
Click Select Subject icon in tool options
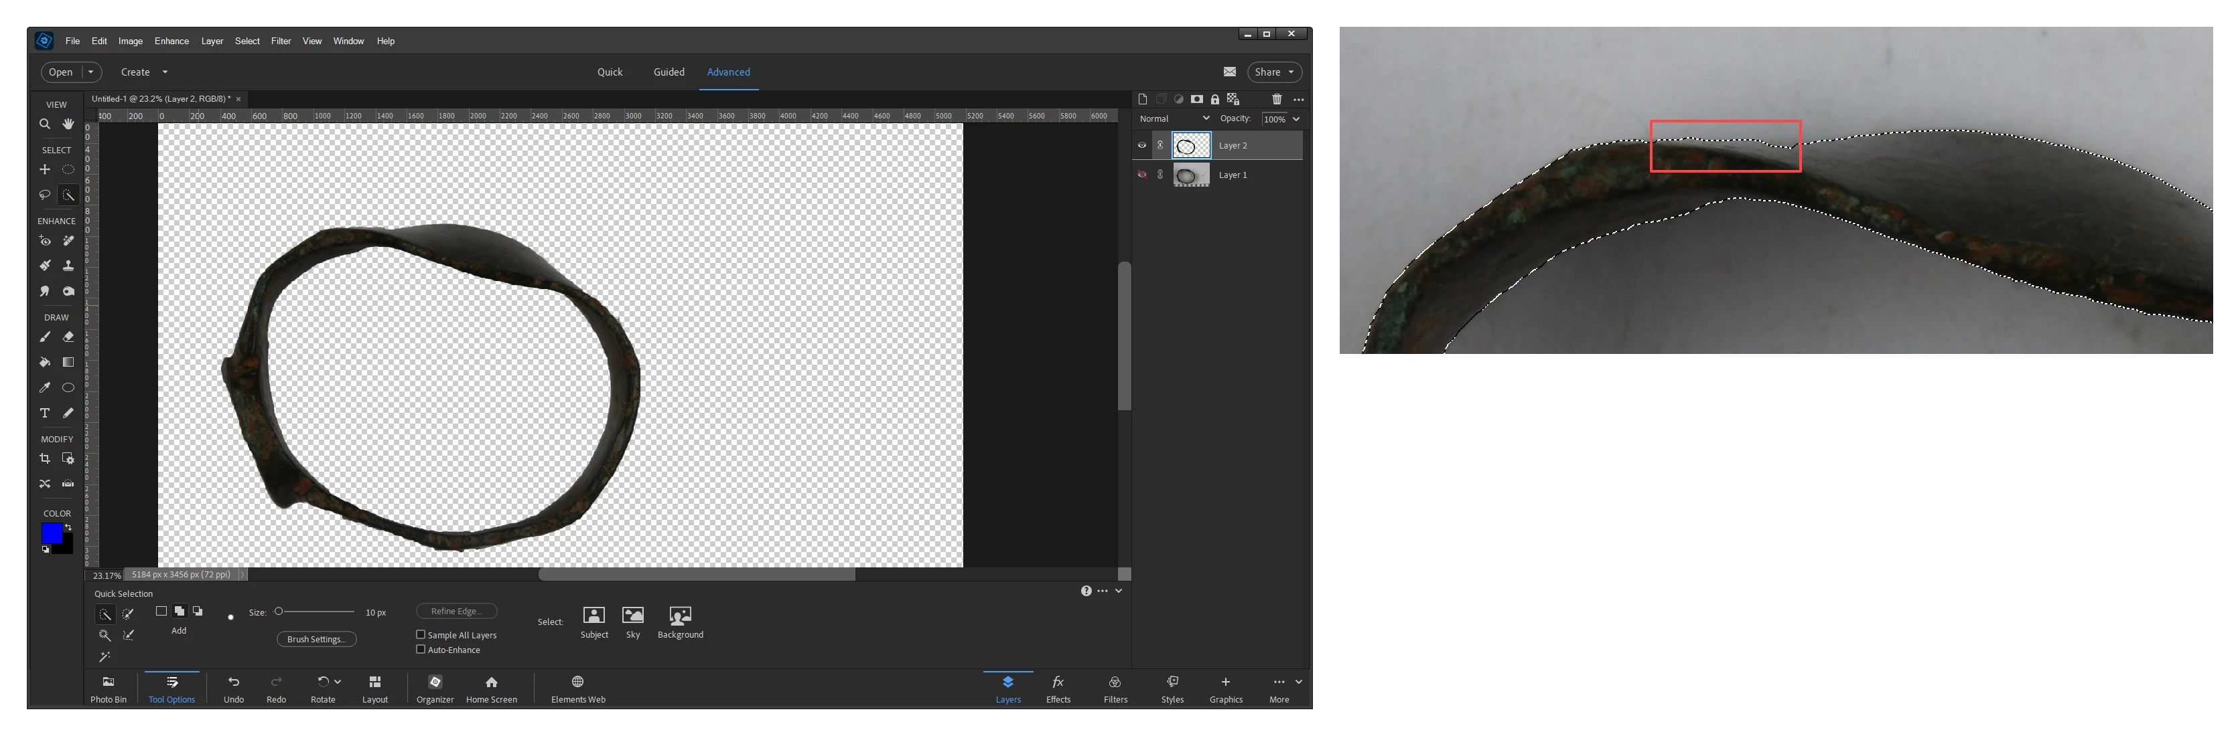tap(594, 615)
